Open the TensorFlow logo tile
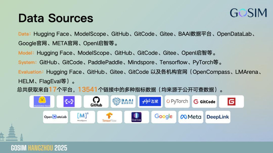The width and height of the screenshot is (273, 153). [110, 117]
